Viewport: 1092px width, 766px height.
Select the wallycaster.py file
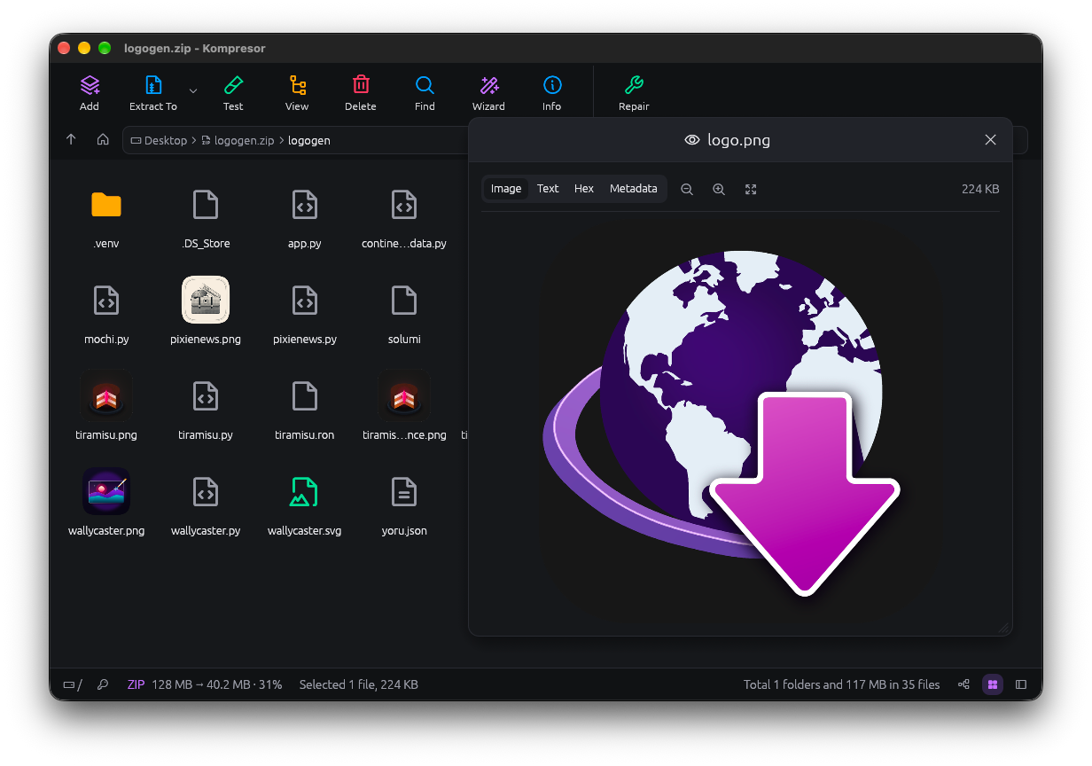(206, 504)
